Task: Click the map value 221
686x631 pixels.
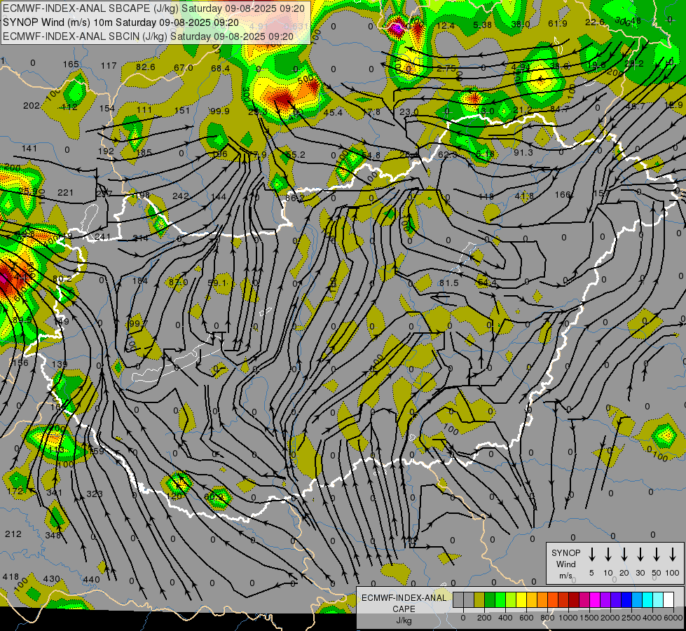Action: (x=66, y=193)
